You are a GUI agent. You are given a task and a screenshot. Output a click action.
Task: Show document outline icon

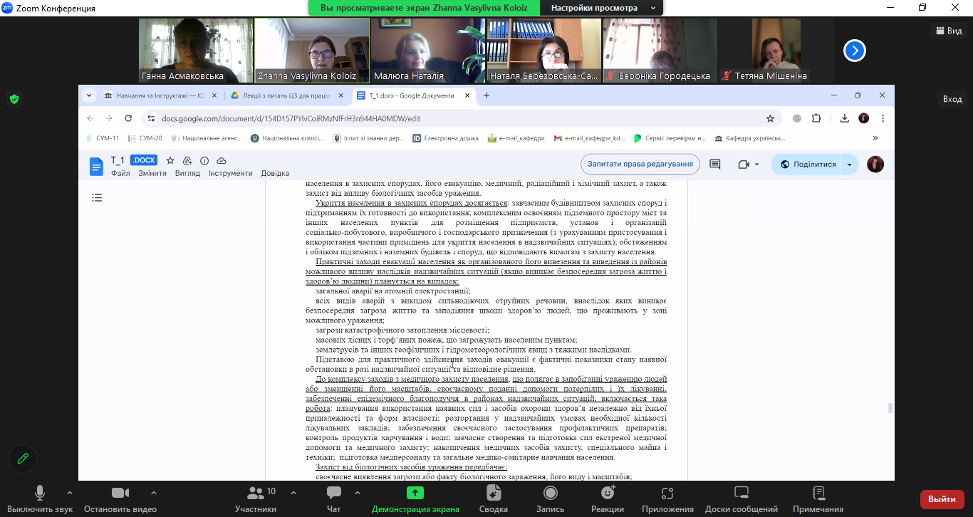[x=98, y=198]
